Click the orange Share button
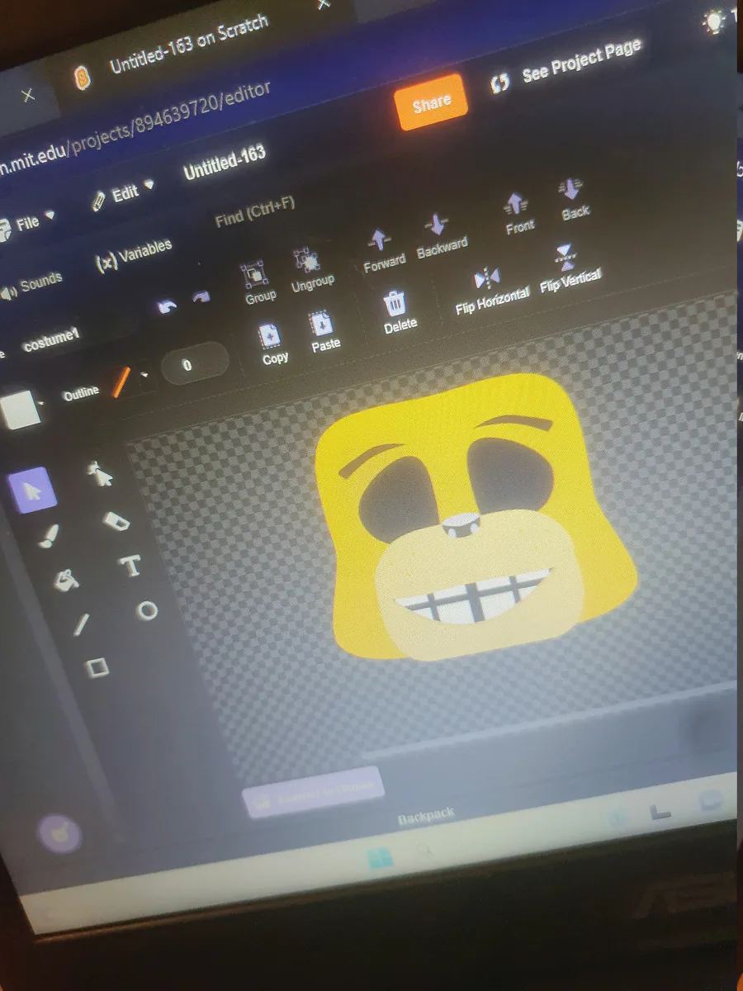The height and width of the screenshot is (991, 743). click(431, 102)
